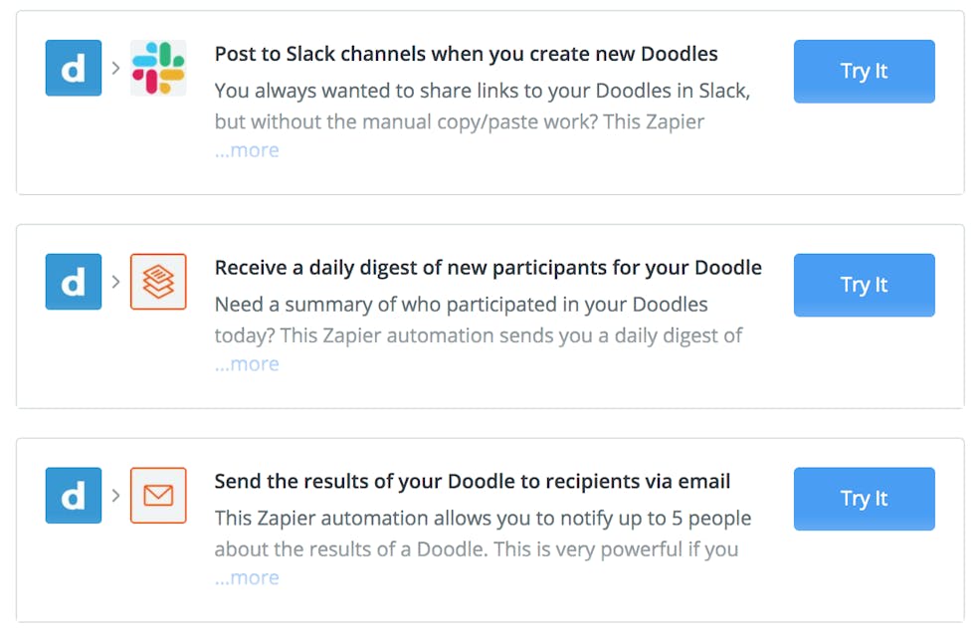Try the daily digest of participants zap
Screen dimensions: 978x637
pos(864,285)
